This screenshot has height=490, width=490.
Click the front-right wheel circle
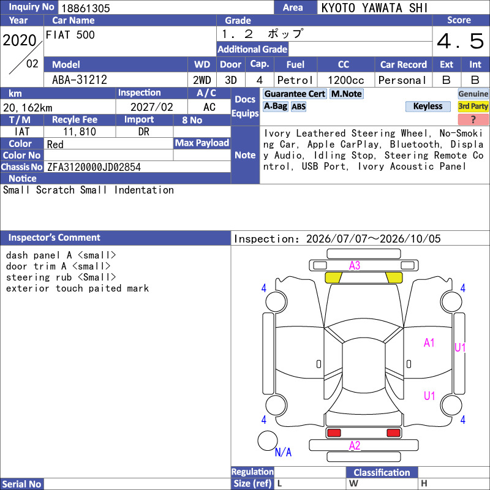pyautogui.click(x=451, y=301)
